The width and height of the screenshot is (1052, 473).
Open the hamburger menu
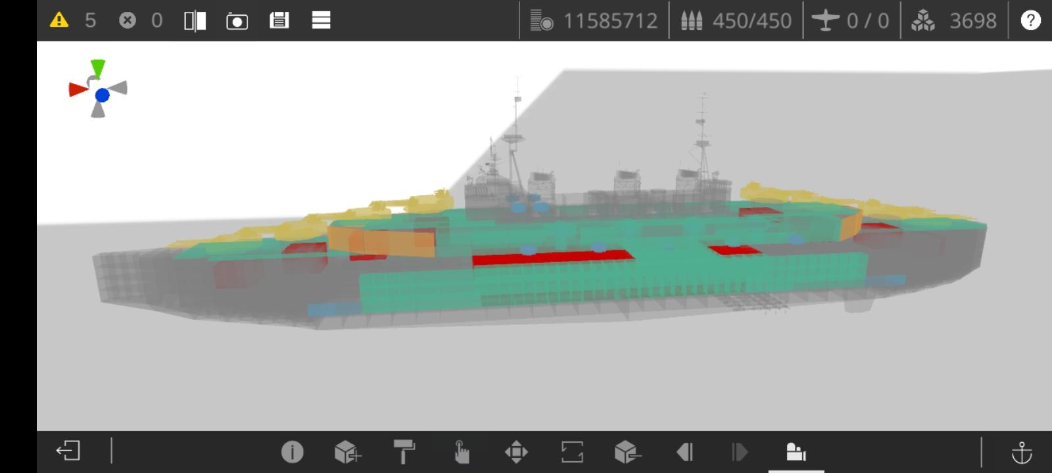pyautogui.click(x=321, y=20)
